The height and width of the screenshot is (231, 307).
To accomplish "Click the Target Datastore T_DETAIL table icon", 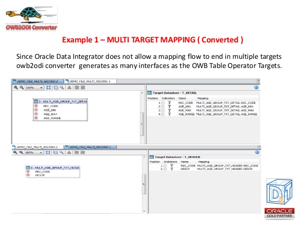I will (x=150, y=93).
